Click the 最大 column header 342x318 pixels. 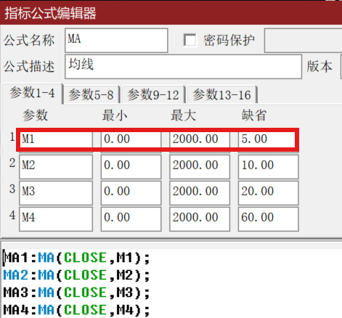pos(183,115)
